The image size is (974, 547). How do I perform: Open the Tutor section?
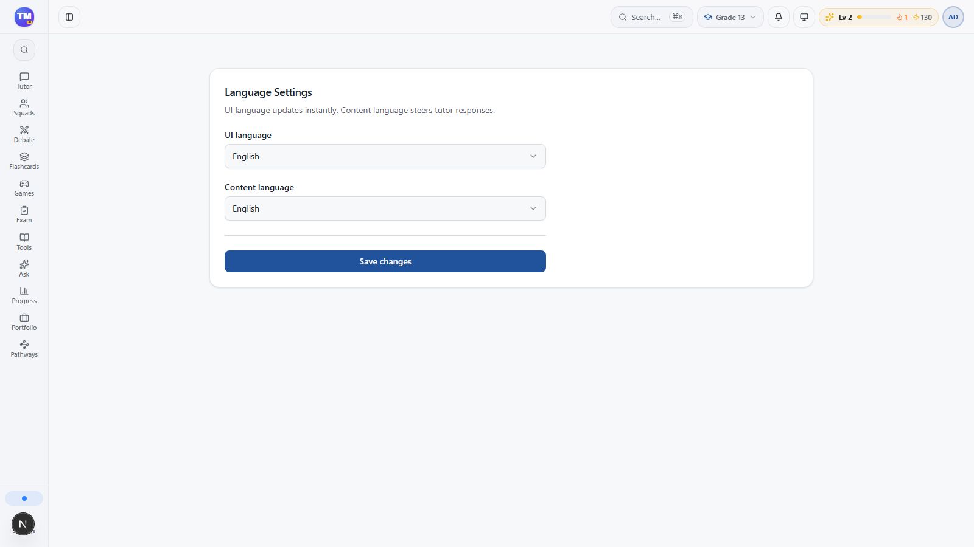pos(24,81)
